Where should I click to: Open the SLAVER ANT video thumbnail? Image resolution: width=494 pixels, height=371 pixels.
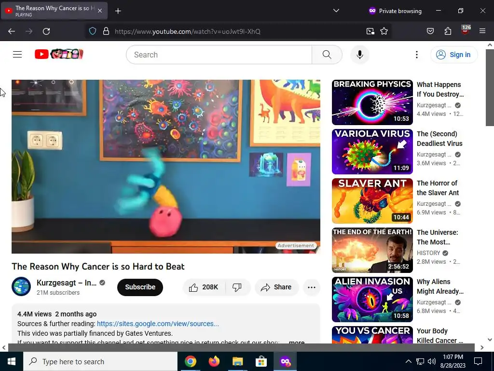click(x=372, y=200)
